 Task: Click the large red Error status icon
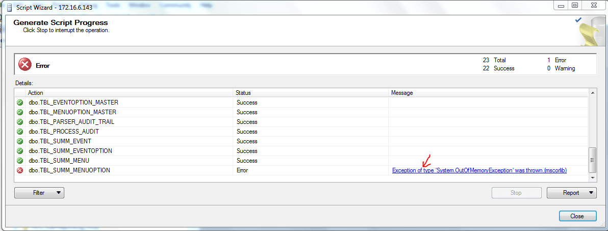(24, 65)
